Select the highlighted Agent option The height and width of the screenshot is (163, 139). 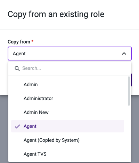pyautogui.click(x=67, y=126)
